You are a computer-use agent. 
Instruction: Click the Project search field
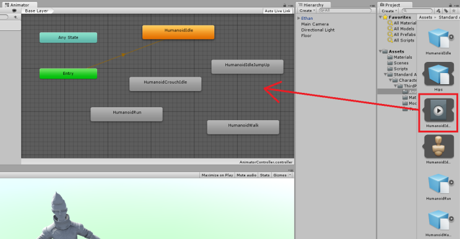point(417,11)
